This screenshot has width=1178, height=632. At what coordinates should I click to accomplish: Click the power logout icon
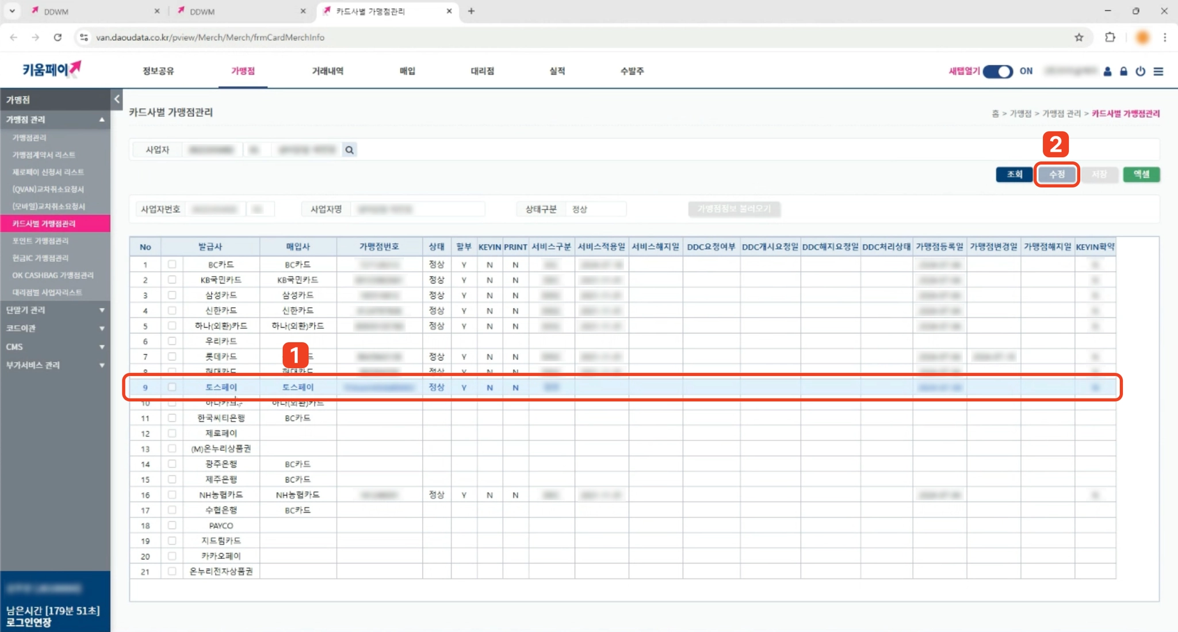tap(1140, 71)
